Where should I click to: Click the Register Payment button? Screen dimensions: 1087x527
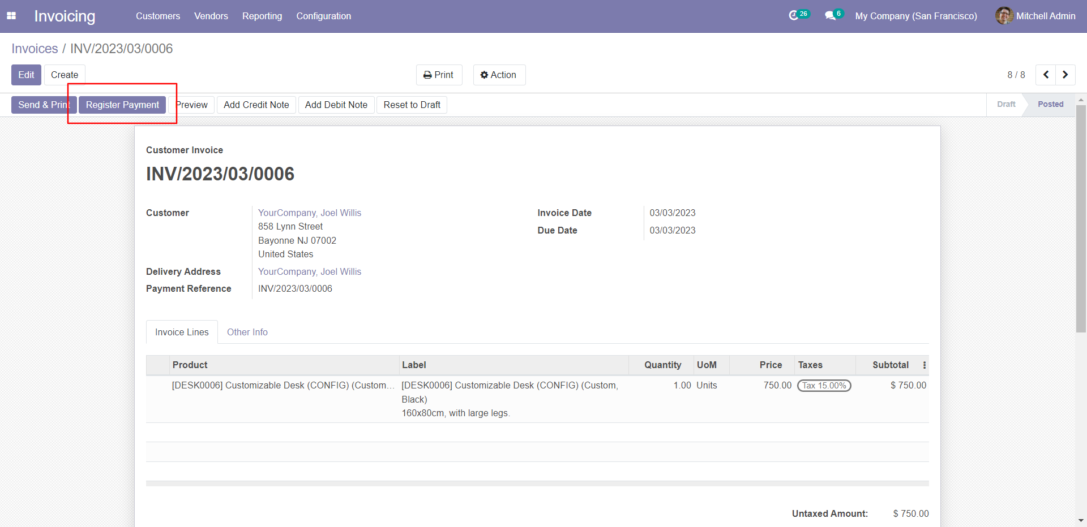pyautogui.click(x=122, y=105)
